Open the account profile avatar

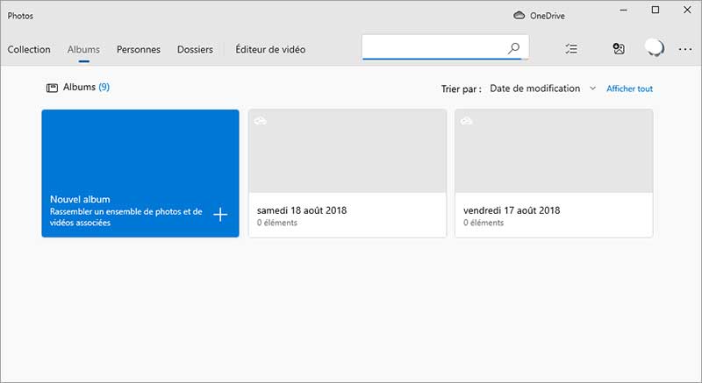tap(653, 49)
